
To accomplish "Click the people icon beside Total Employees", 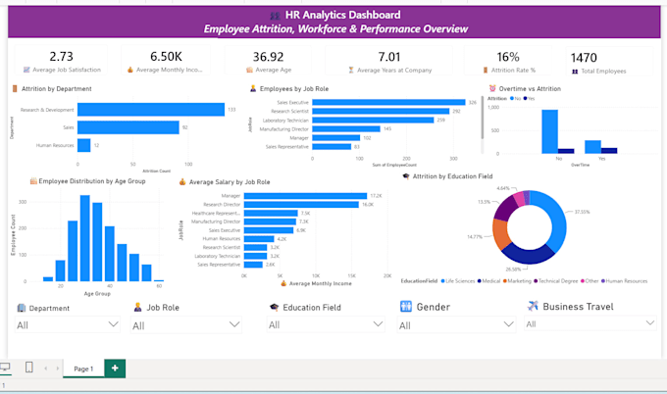I will pos(575,72).
